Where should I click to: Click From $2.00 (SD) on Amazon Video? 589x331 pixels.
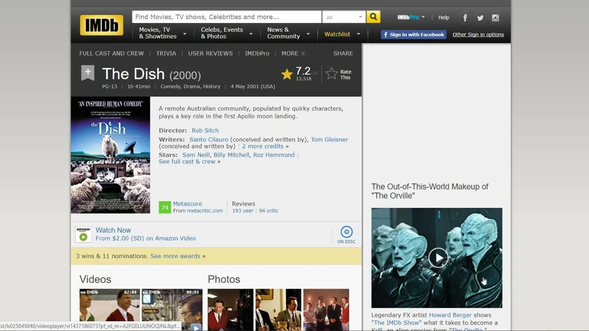145,239
